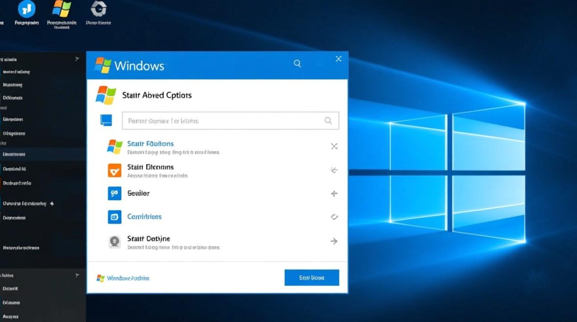
Task: Expand the right arrow on the Start Offline row
Action: pyautogui.click(x=334, y=241)
